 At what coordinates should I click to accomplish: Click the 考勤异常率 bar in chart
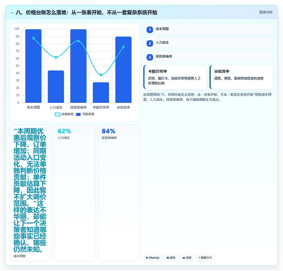click(101, 92)
